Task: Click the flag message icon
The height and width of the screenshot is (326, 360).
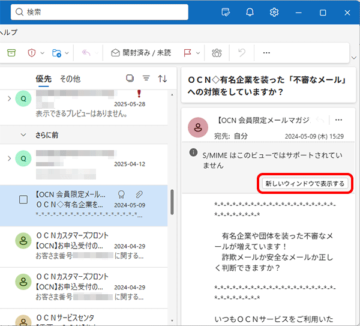Action: 187,53
